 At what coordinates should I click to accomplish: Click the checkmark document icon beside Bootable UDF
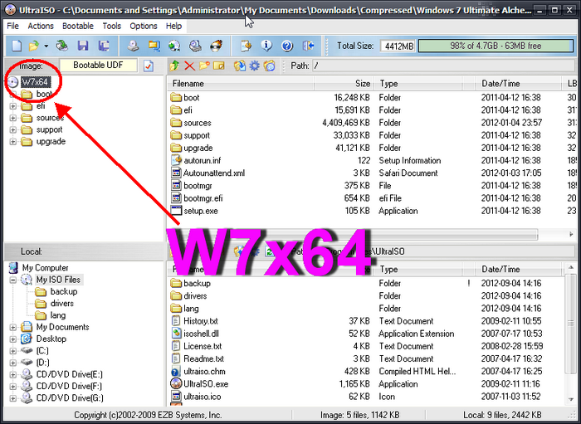pos(149,66)
